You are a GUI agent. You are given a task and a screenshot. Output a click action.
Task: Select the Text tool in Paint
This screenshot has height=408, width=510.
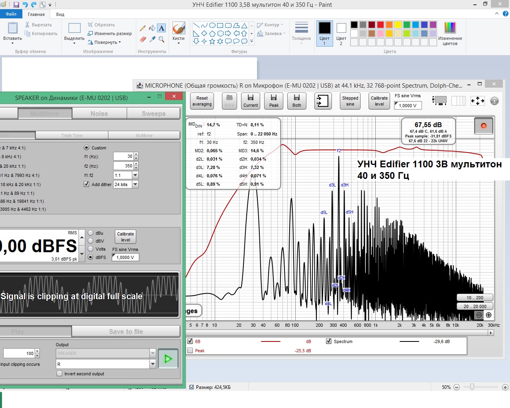(161, 28)
